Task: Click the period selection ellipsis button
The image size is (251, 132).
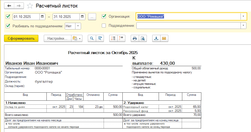Action: pyautogui.click(x=92, y=17)
